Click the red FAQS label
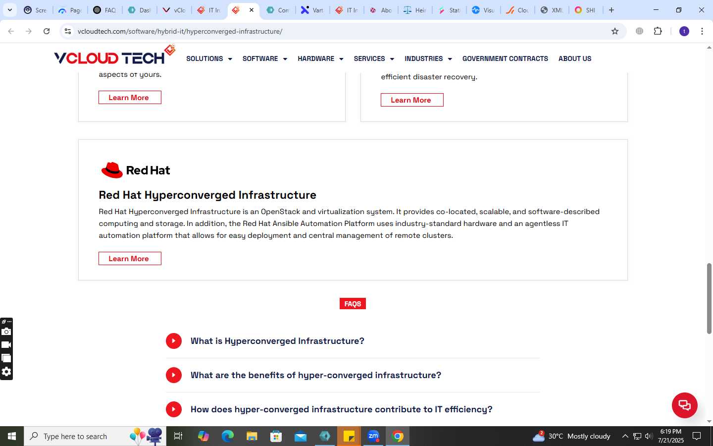The height and width of the screenshot is (446, 713). tap(353, 304)
